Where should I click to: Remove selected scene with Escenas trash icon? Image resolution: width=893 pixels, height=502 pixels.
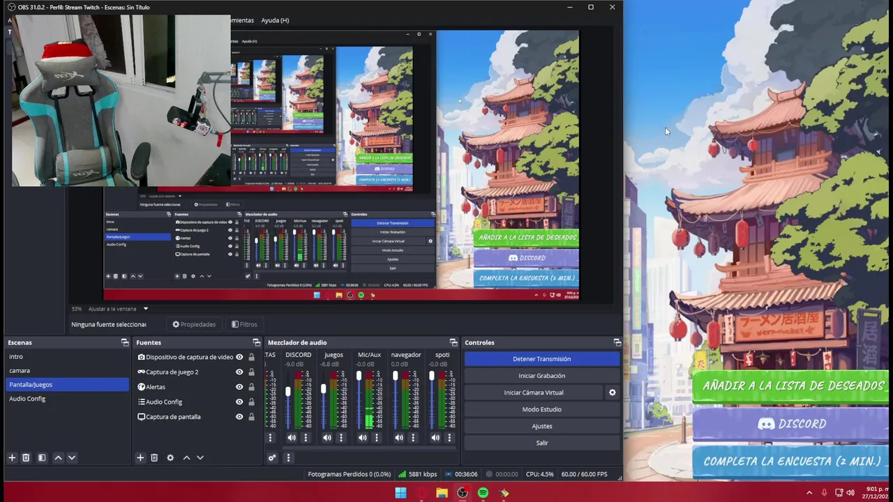pos(26,457)
